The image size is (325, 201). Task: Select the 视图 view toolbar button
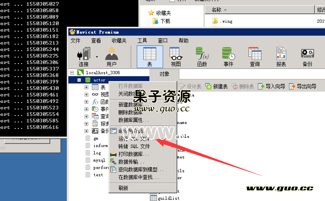coord(176,57)
